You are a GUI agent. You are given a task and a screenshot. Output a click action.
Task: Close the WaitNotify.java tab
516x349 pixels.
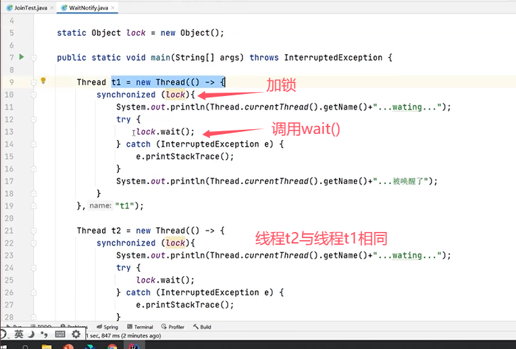pyautogui.click(x=113, y=7)
